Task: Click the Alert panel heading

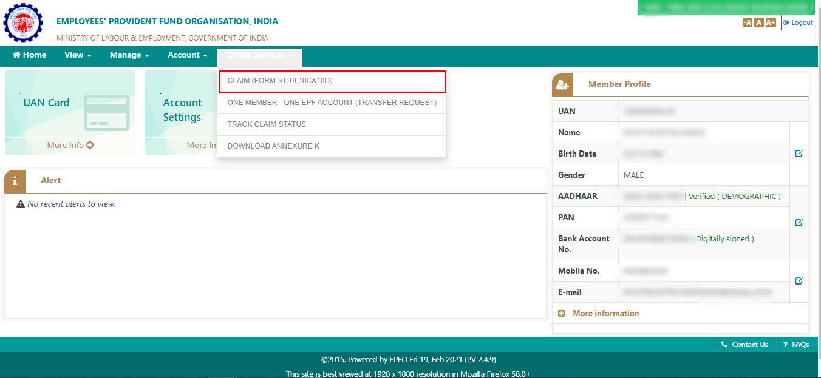Action: point(50,180)
